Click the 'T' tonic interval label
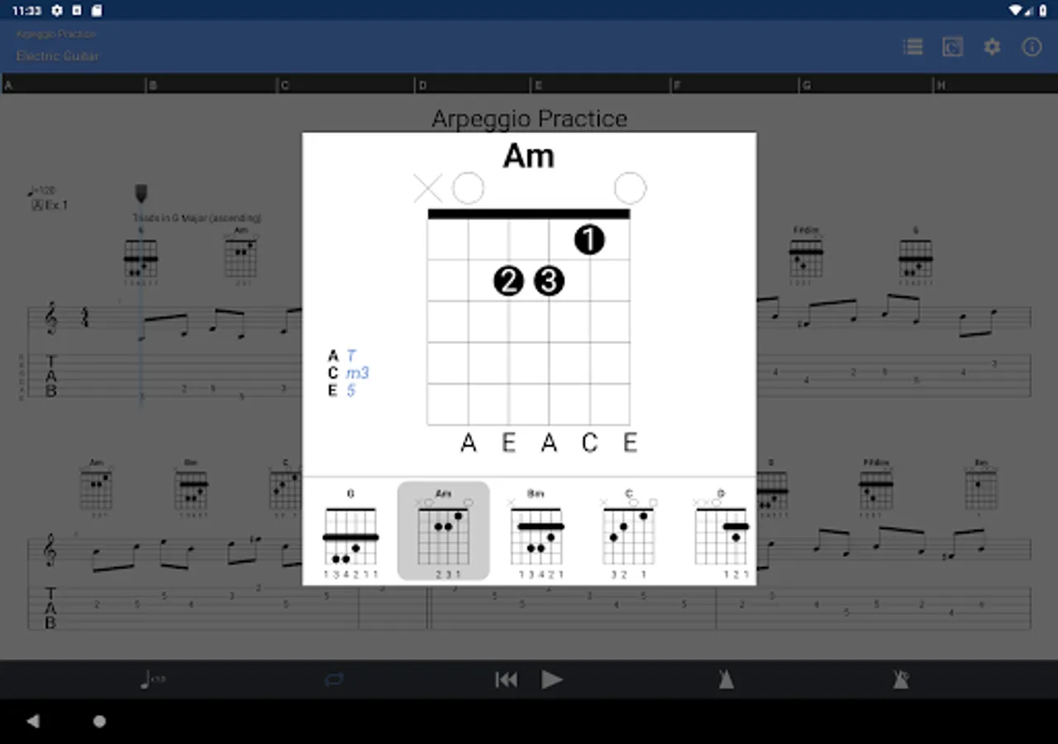1058x744 pixels. (x=351, y=355)
